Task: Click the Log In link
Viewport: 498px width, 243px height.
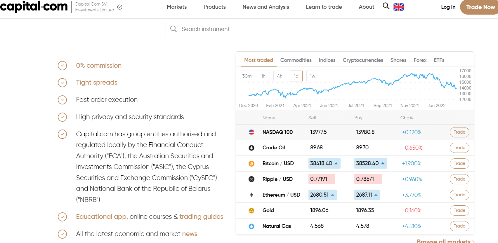Action: pyautogui.click(x=448, y=7)
